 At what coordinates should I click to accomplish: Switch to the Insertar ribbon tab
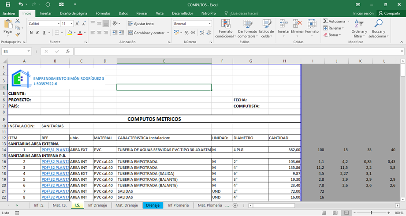coord(45,13)
